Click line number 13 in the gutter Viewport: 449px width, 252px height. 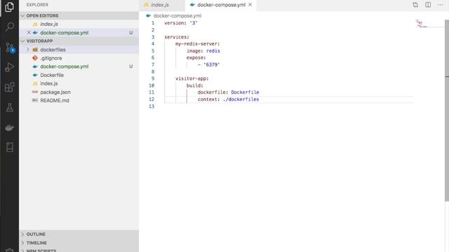tap(152, 106)
